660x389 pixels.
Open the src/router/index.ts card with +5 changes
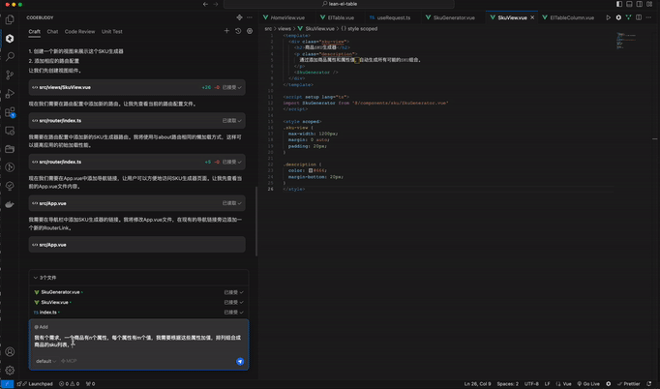(x=137, y=163)
